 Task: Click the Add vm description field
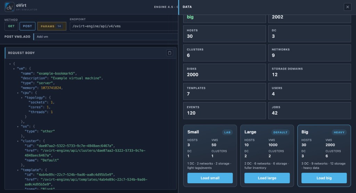(106, 36)
